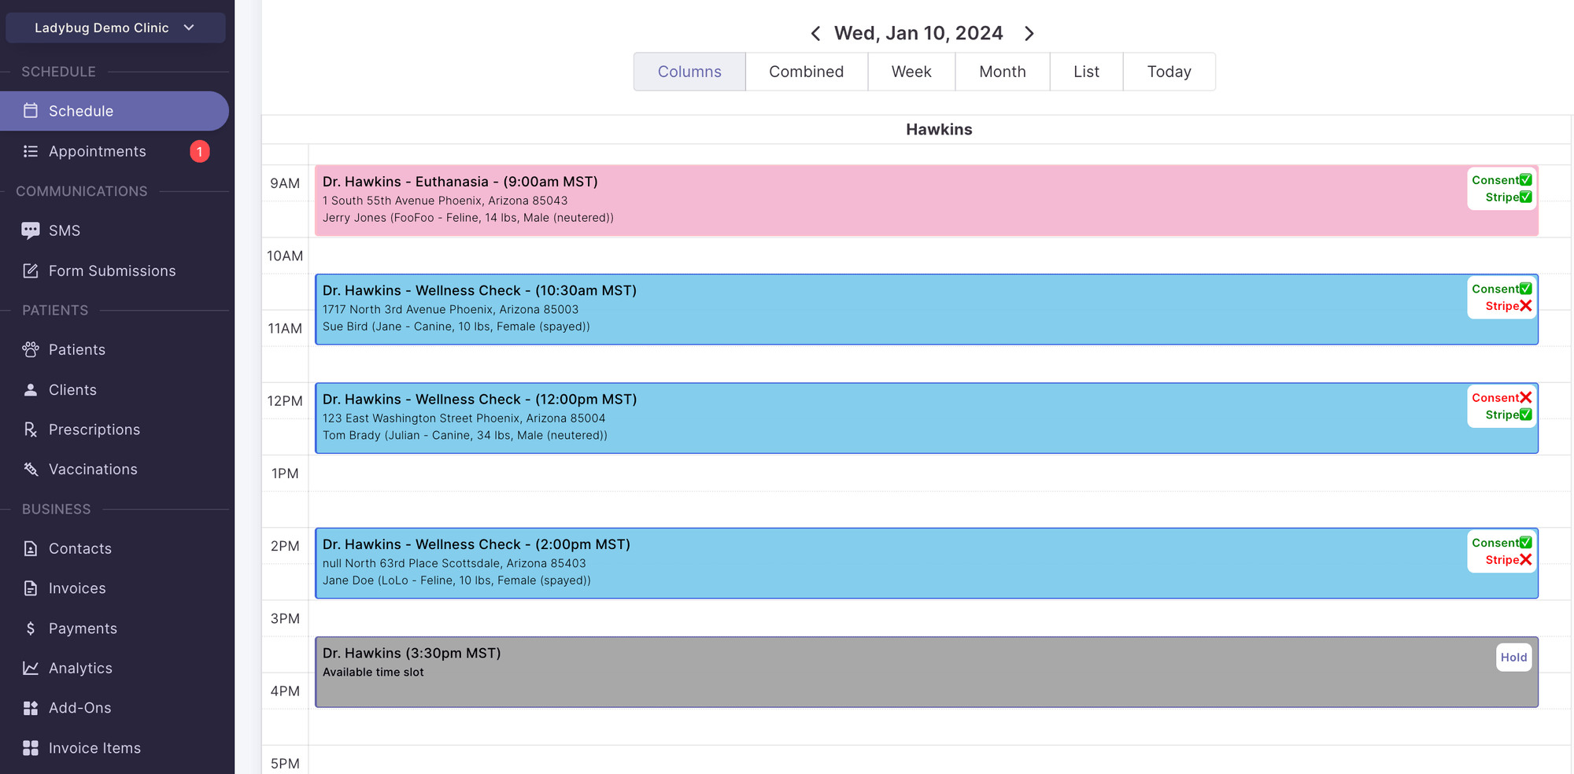The width and height of the screenshot is (1574, 774).
Task: Open the Form Submissions icon
Action: tap(31, 270)
